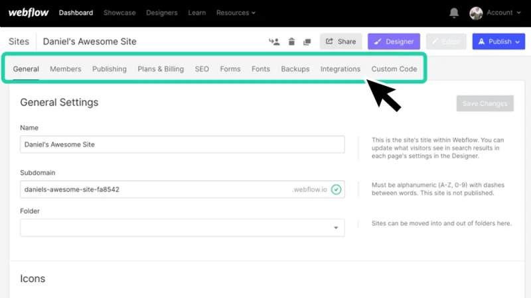
Task: Open Designers in top navigation
Action: 162,13
